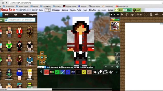Image resolution: width=163 pixels, height=91 pixels.
Task: Click the upper magnifier zoom icon
Action: pos(117,54)
